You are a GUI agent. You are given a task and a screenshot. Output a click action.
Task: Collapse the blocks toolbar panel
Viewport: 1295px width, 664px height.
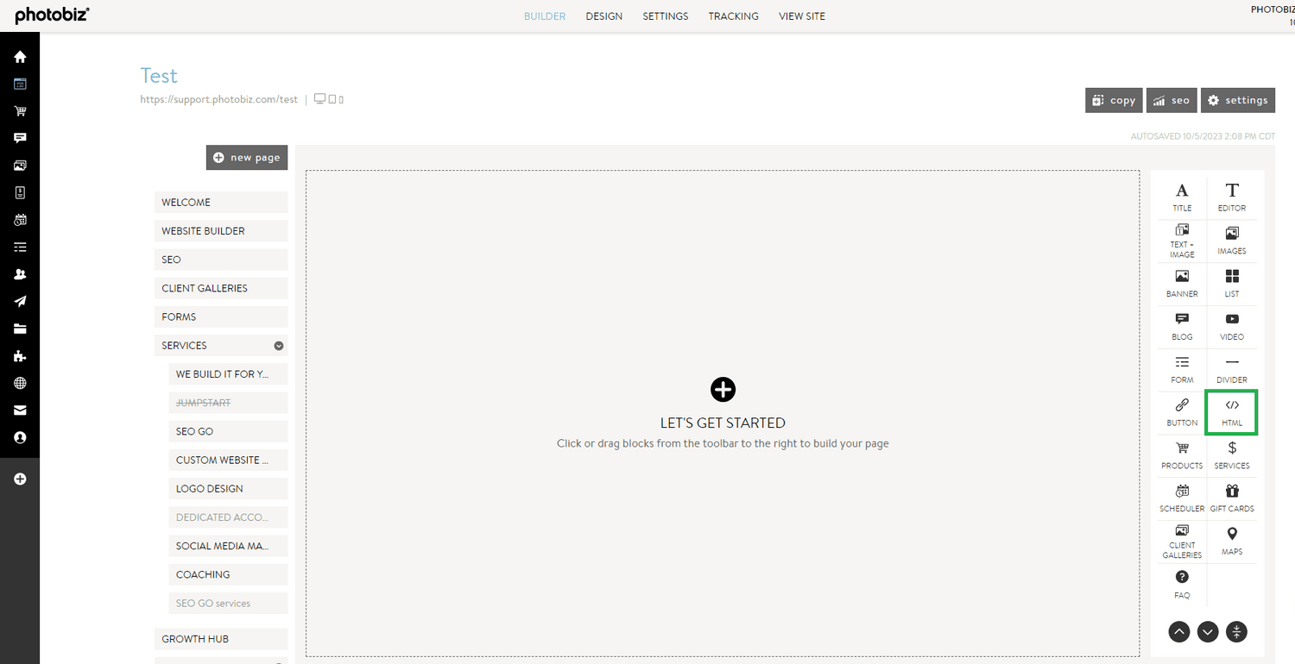click(1236, 631)
